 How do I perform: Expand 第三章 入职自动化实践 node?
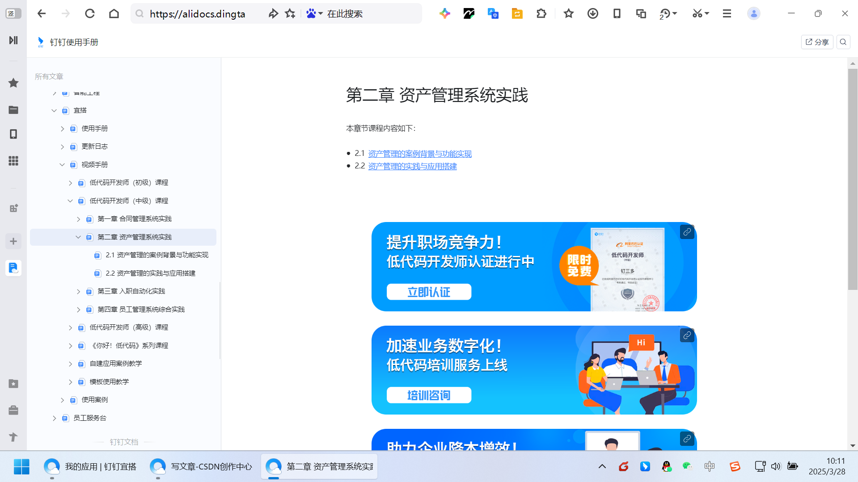78,291
